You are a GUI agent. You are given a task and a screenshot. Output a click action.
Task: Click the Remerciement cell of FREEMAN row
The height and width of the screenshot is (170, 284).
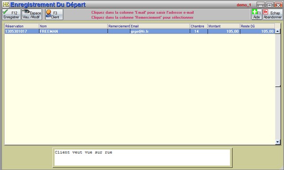point(119,31)
